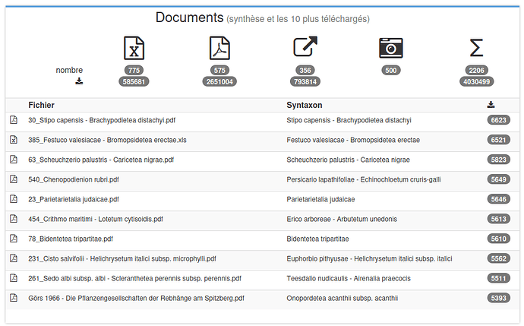Click the 2651004 PDF downloads badge

219,81
